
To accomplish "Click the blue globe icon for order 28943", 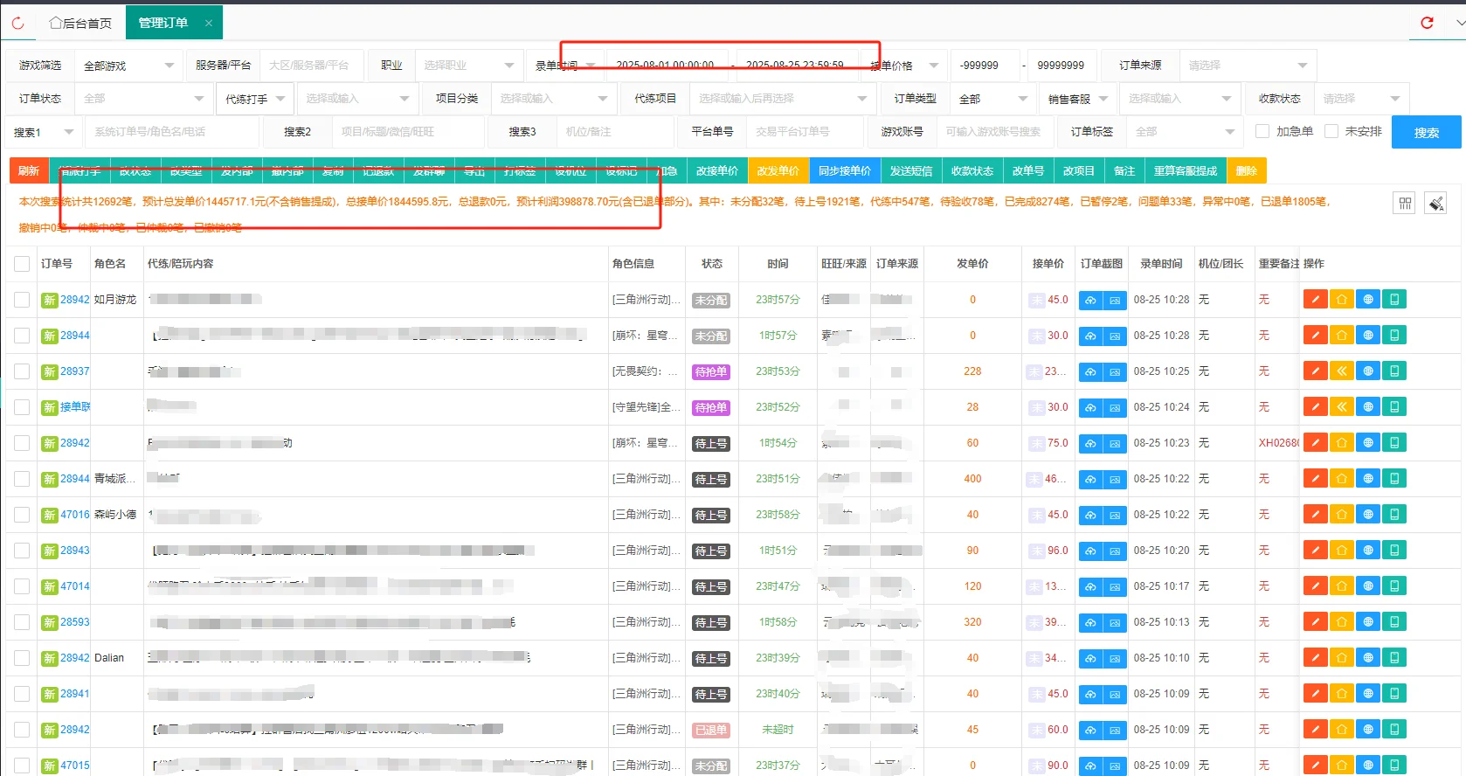I will (1368, 551).
